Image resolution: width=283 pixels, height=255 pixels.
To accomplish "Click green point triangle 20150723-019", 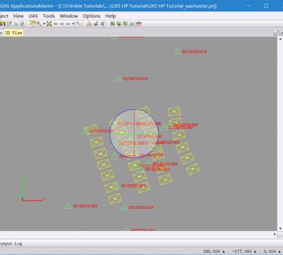I will point(178,51).
